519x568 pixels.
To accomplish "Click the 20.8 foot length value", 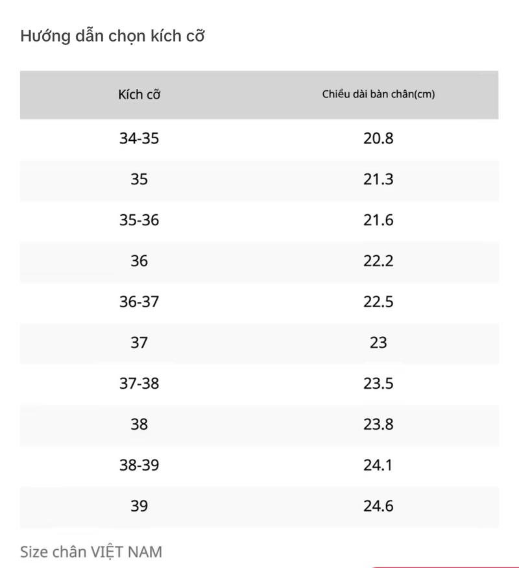I will (x=378, y=138).
